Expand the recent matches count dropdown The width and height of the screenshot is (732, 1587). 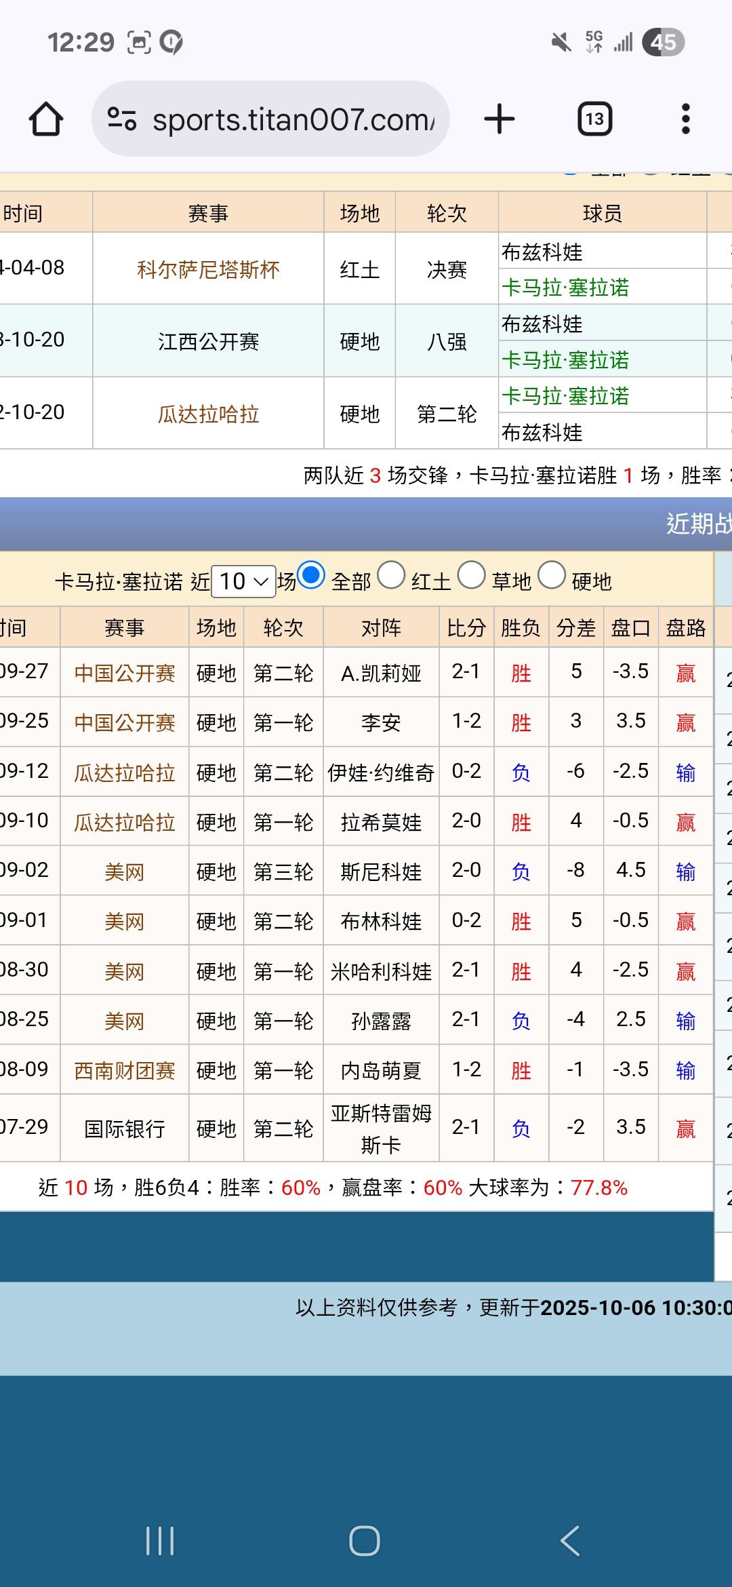(x=243, y=581)
